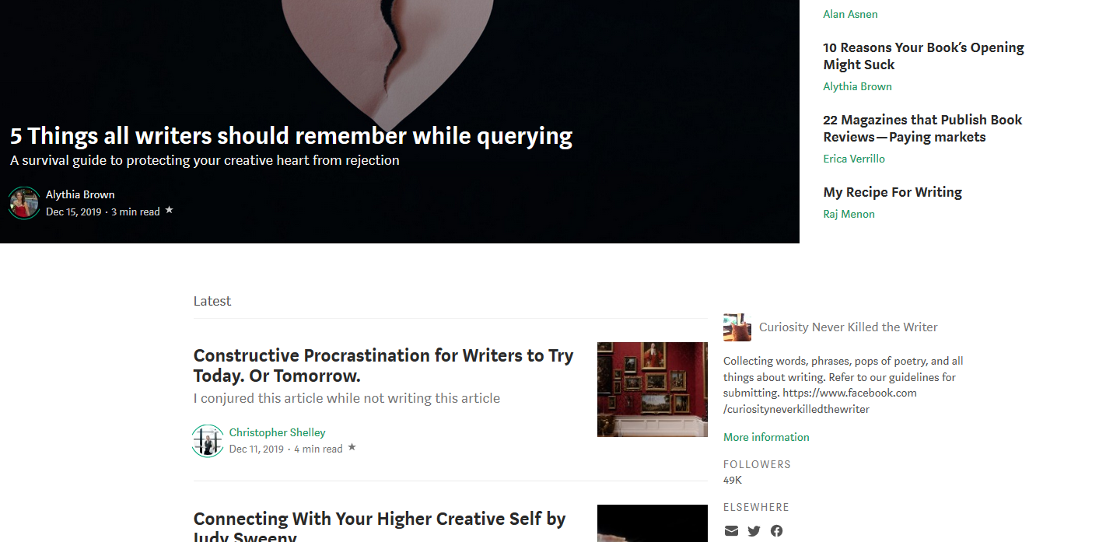
Task: Click the Alan Asnen author link
Action: tap(850, 14)
